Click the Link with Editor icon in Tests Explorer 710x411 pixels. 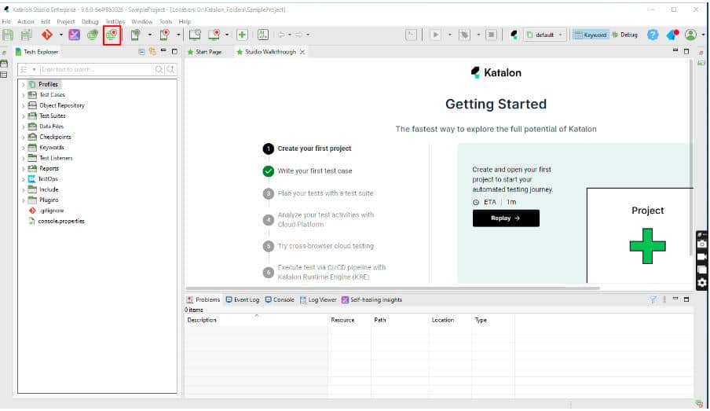pos(152,52)
